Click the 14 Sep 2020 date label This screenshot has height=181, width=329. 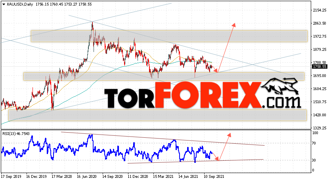(113, 176)
